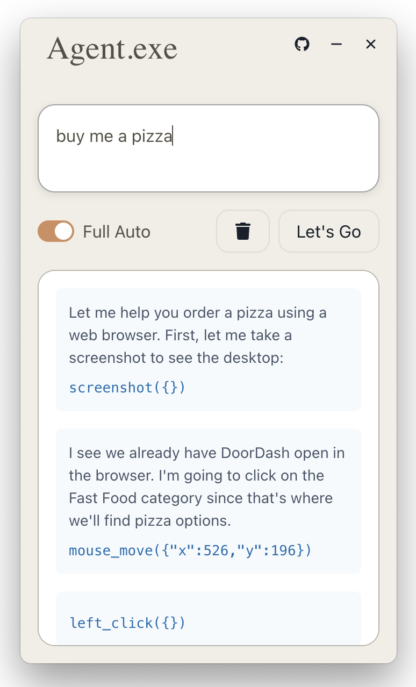Place cursor on the word "pizza" in prompt
The image size is (416, 687).
pos(152,137)
